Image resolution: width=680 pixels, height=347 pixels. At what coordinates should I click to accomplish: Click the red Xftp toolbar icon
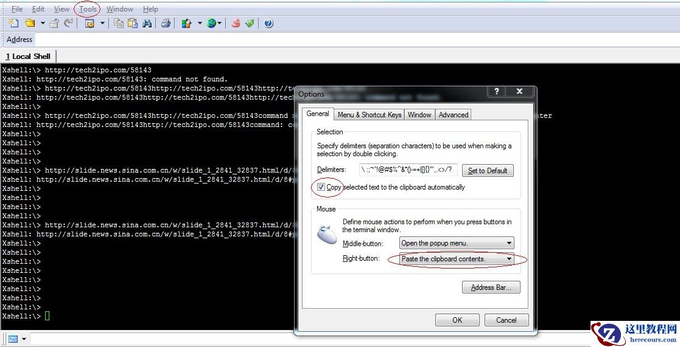click(x=236, y=23)
